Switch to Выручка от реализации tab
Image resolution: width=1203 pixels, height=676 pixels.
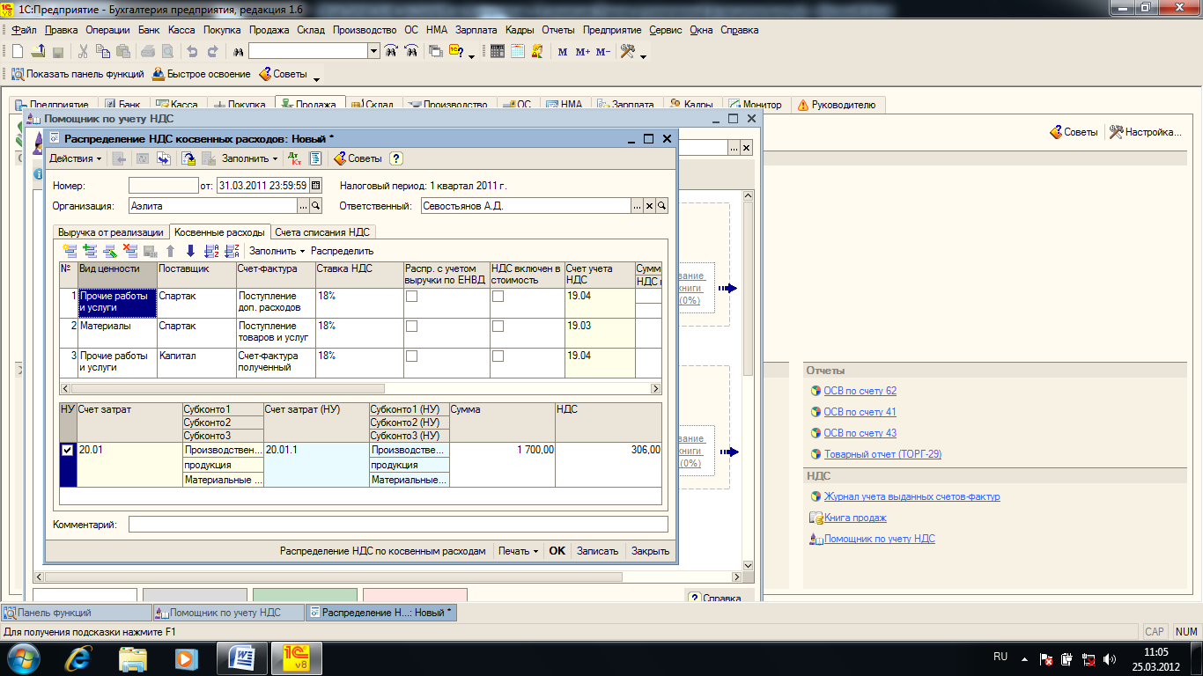click(x=111, y=232)
